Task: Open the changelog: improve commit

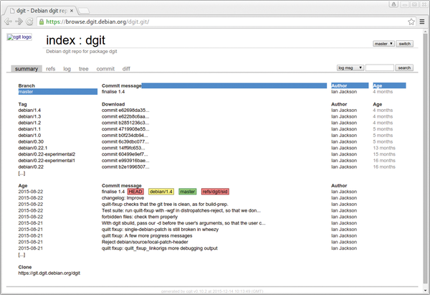Action: 123,198
